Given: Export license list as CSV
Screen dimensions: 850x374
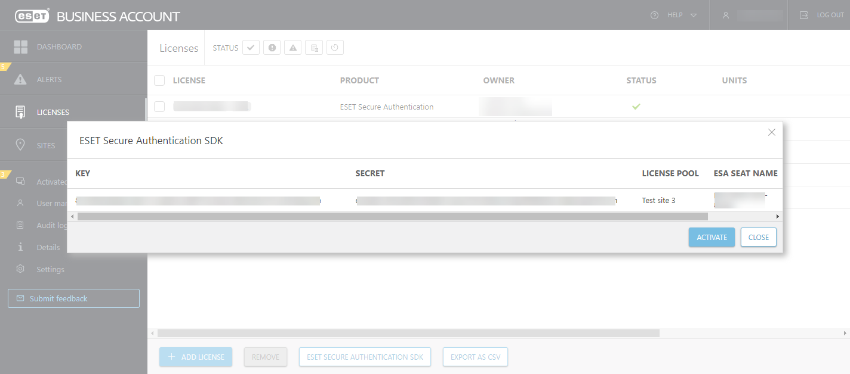Looking at the screenshot, I should 475,357.
